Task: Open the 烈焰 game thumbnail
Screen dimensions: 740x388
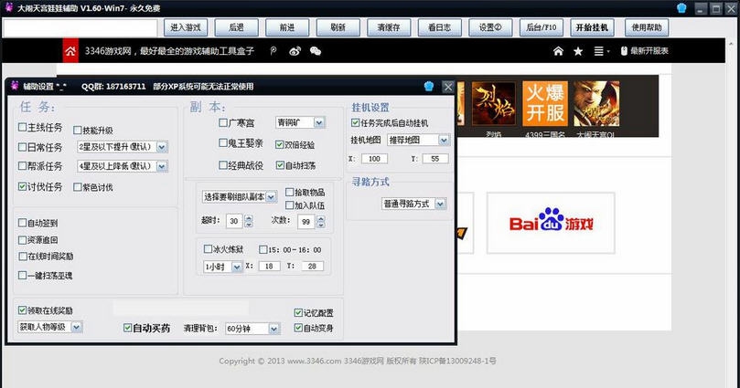Action: click(x=494, y=103)
